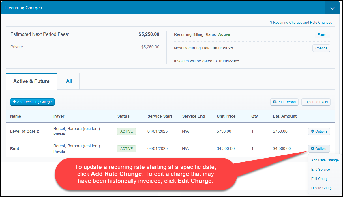This screenshot has width=343, height=197.
Task: Click the Recurring Billing Status Active text
Action: pyautogui.click(x=224, y=34)
